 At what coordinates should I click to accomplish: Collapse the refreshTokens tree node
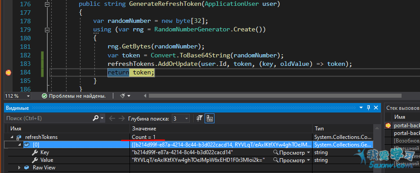[x=12, y=137]
